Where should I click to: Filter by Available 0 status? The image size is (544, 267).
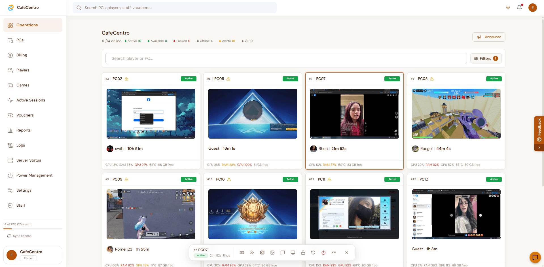point(157,41)
